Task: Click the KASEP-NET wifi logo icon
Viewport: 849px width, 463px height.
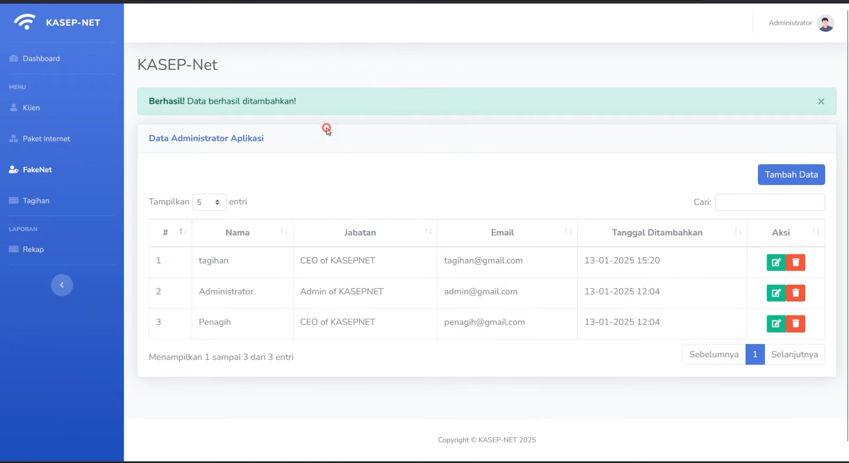Action: tap(25, 22)
